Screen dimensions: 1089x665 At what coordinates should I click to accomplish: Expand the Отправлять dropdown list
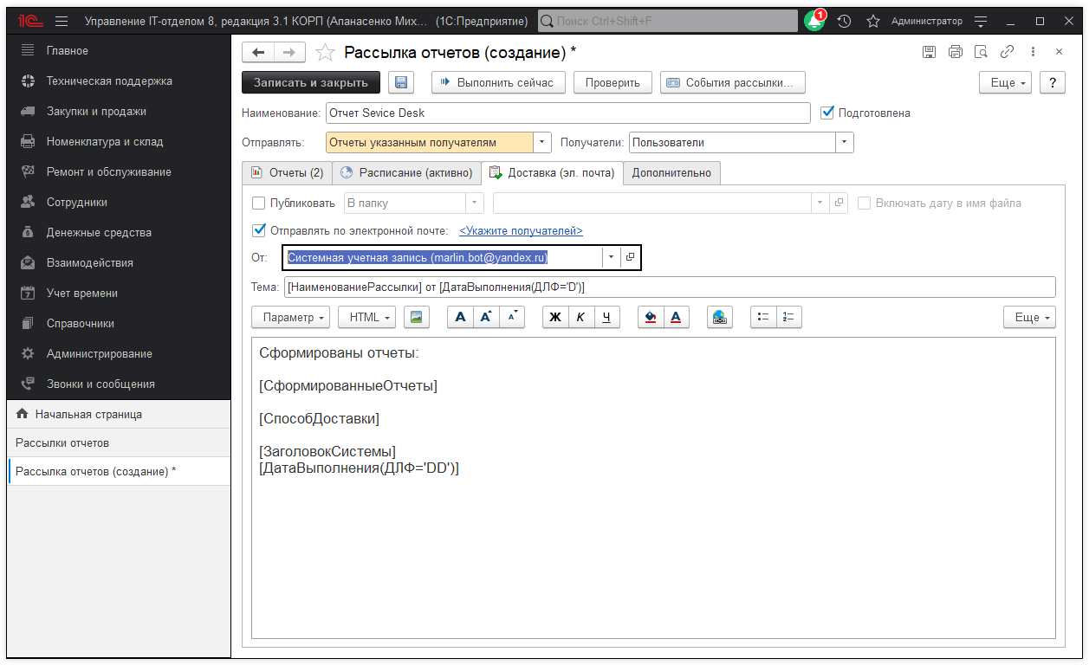[x=542, y=142]
